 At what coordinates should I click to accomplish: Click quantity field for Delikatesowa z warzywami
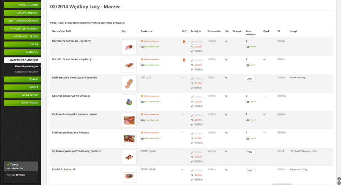click(x=250, y=79)
